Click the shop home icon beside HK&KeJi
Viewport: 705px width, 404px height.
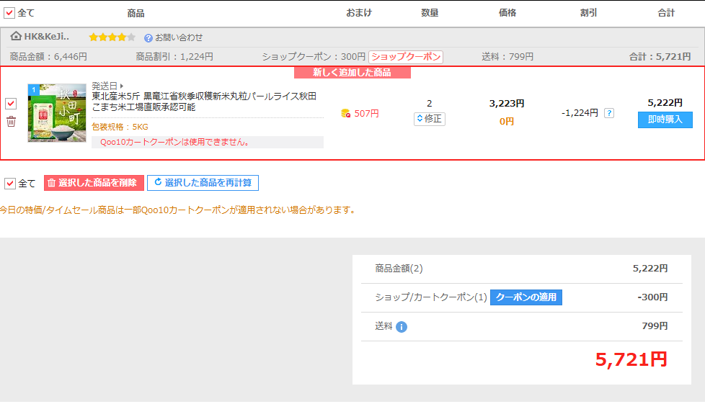[x=16, y=36]
